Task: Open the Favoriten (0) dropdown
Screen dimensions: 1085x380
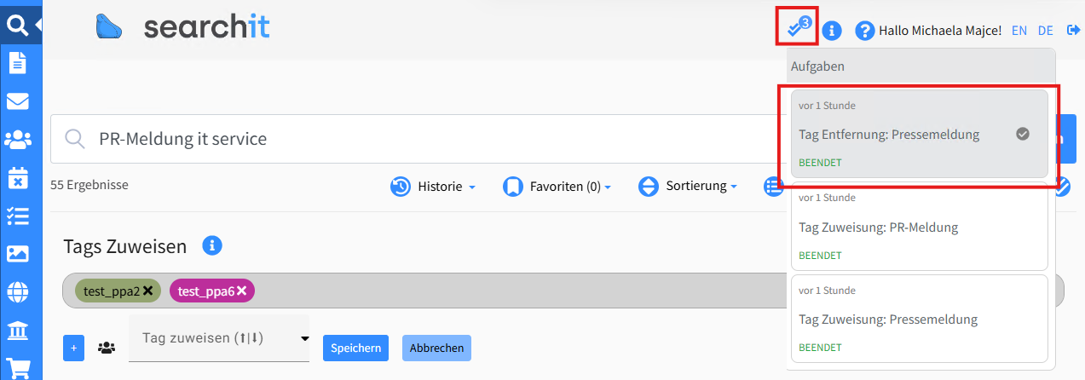Action: [557, 186]
